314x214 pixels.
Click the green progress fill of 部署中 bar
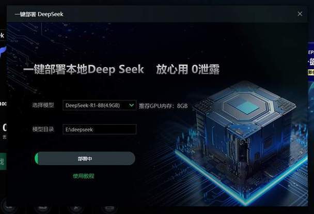[x=36, y=159]
